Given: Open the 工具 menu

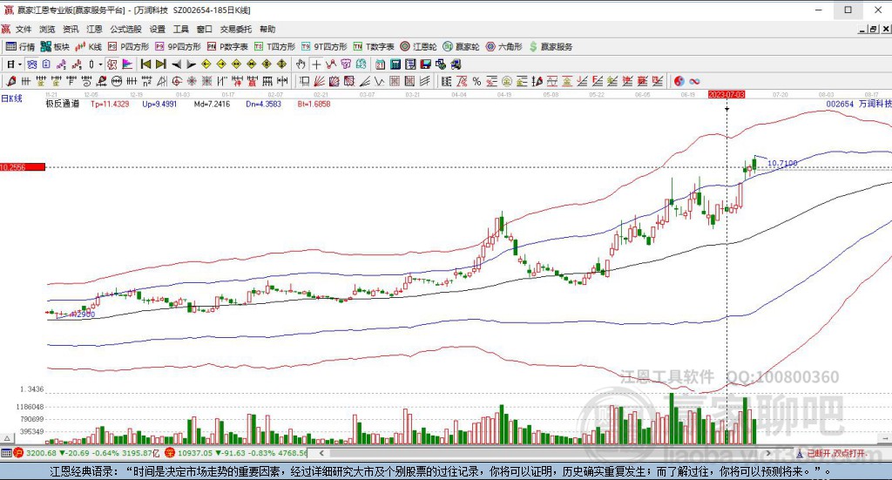Looking at the screenshot, I should [x=181, y=29].
